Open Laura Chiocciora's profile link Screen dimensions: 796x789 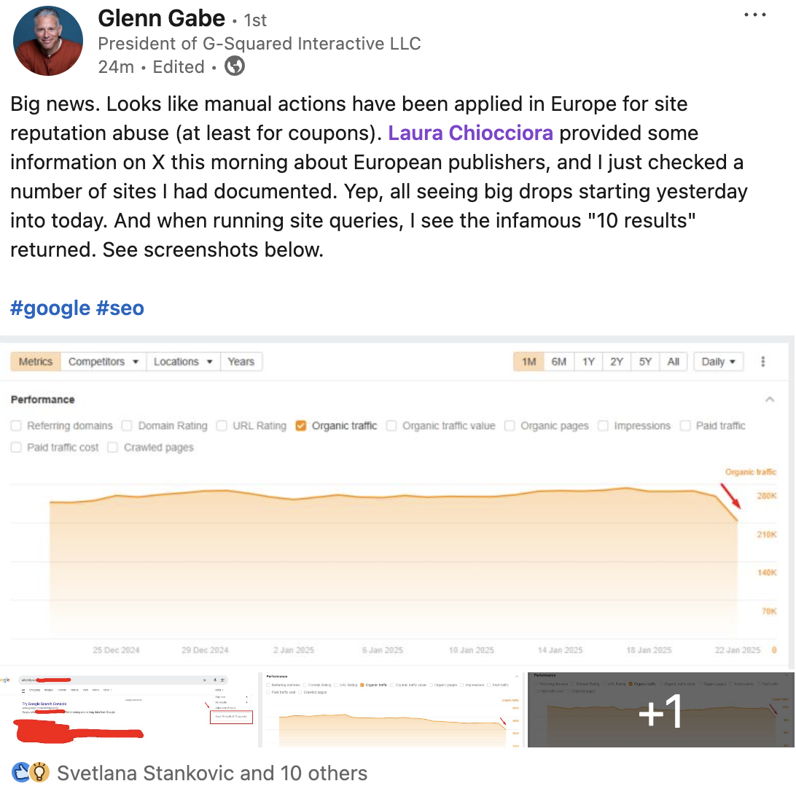470,133
